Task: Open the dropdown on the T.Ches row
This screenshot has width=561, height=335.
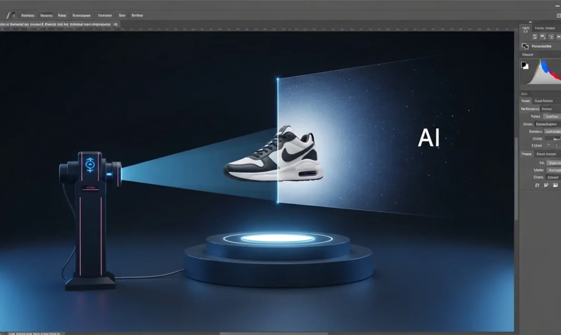Action: pos(552,145)
